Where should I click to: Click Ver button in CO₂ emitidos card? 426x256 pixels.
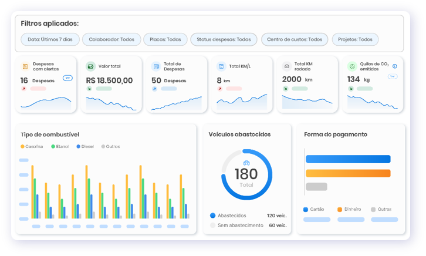point(393,76)
